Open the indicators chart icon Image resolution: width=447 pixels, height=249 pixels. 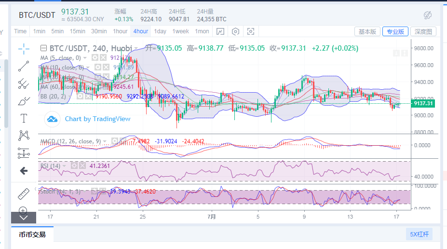[220, 31]
